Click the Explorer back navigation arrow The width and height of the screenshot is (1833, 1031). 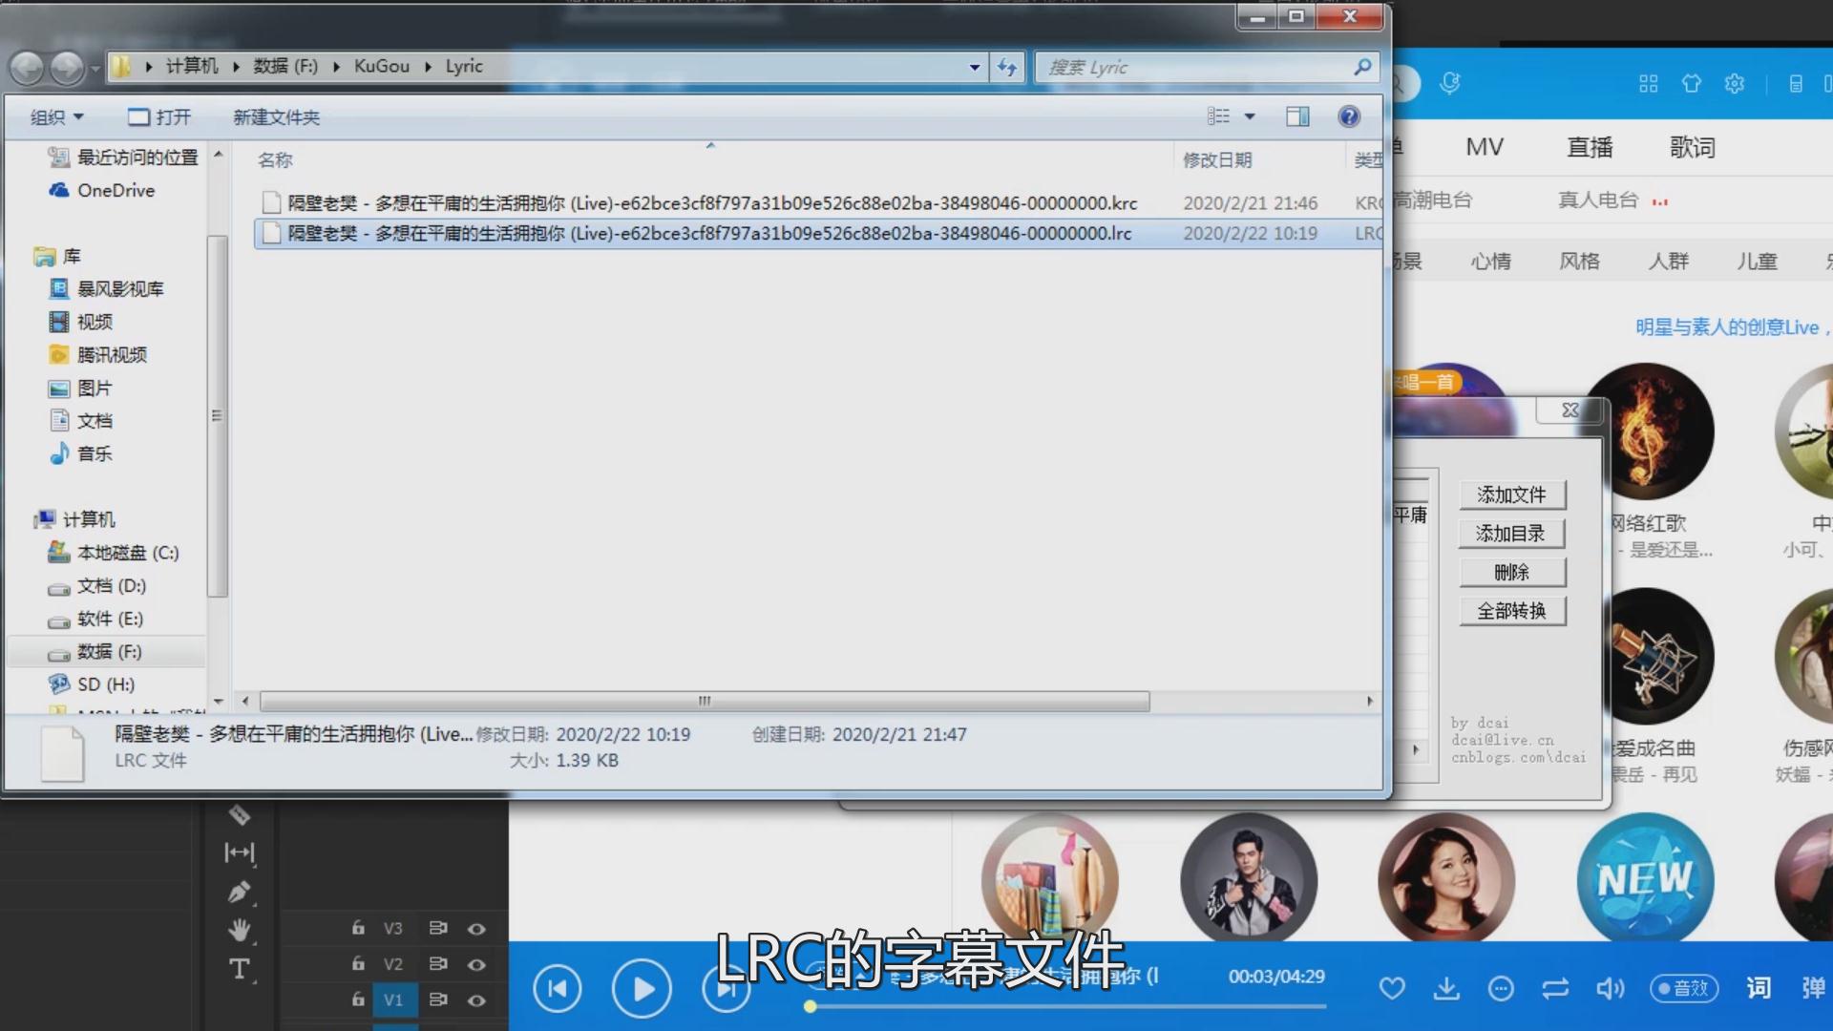click(x=27, y=68)
